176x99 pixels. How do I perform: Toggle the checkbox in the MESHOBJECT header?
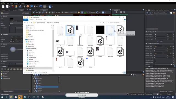[23, 13]
